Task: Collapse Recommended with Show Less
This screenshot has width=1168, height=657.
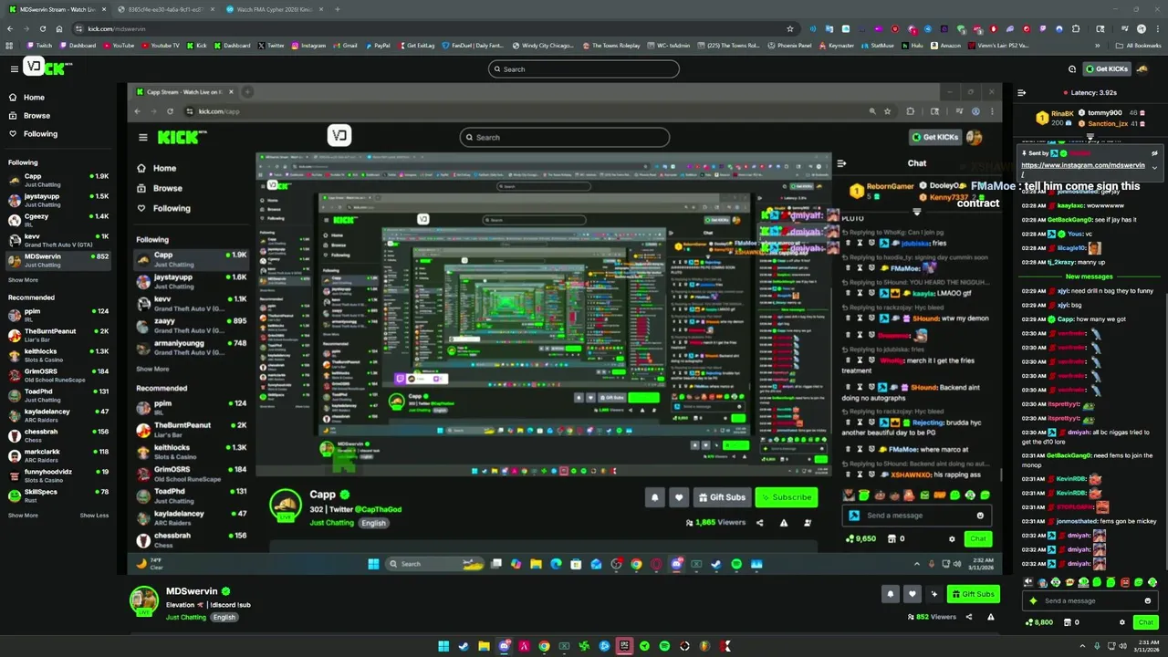Action: point(94,516)
